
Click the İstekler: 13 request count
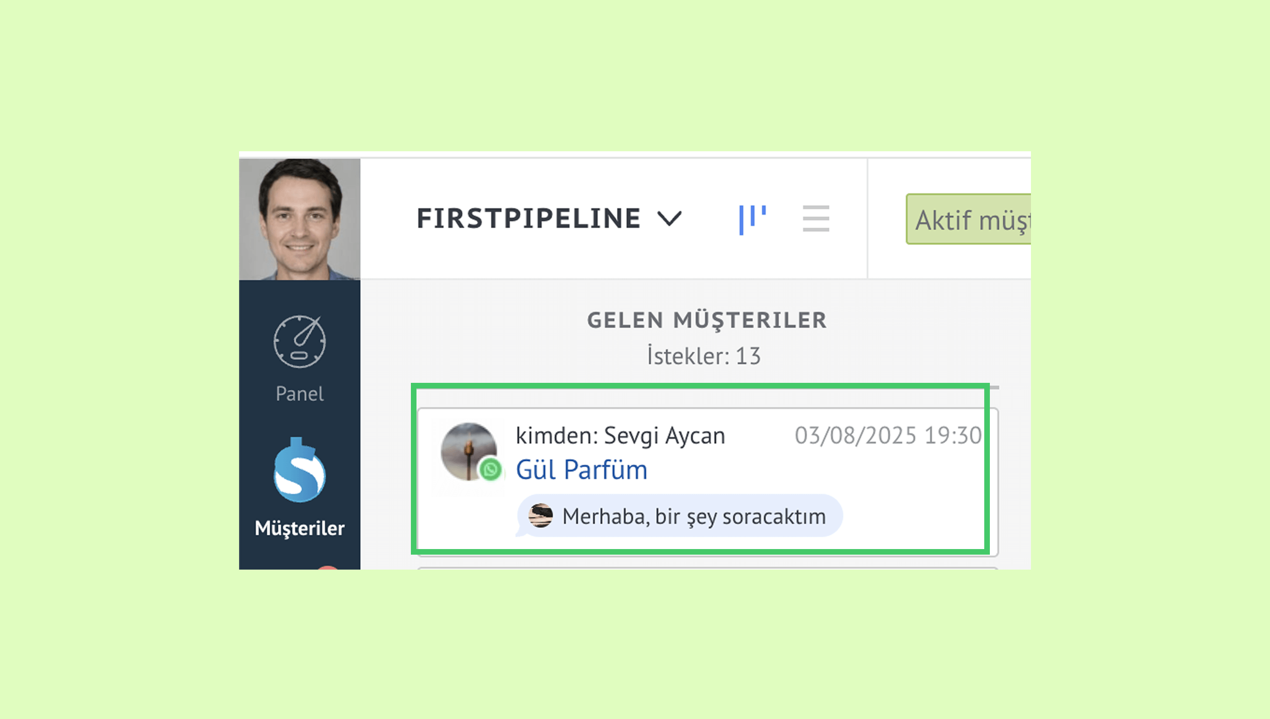pyautogui.click(x=704, y=356)
